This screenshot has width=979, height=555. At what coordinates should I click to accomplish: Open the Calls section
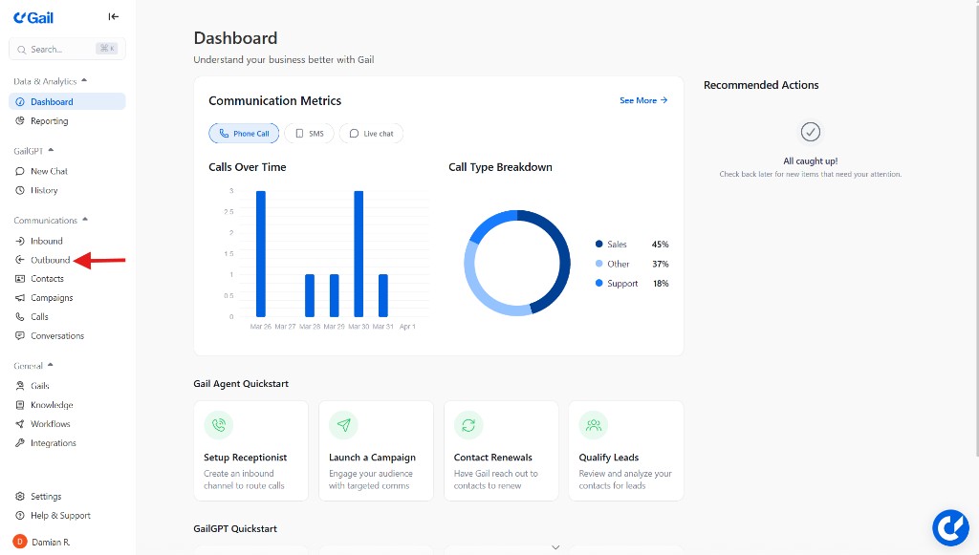coord(40,316)
